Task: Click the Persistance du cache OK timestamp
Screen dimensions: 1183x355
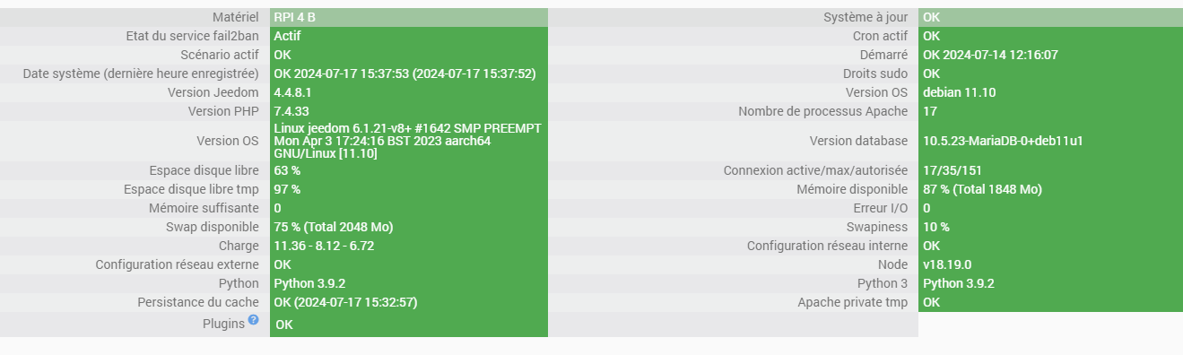Action: click(x=345, y=302)
